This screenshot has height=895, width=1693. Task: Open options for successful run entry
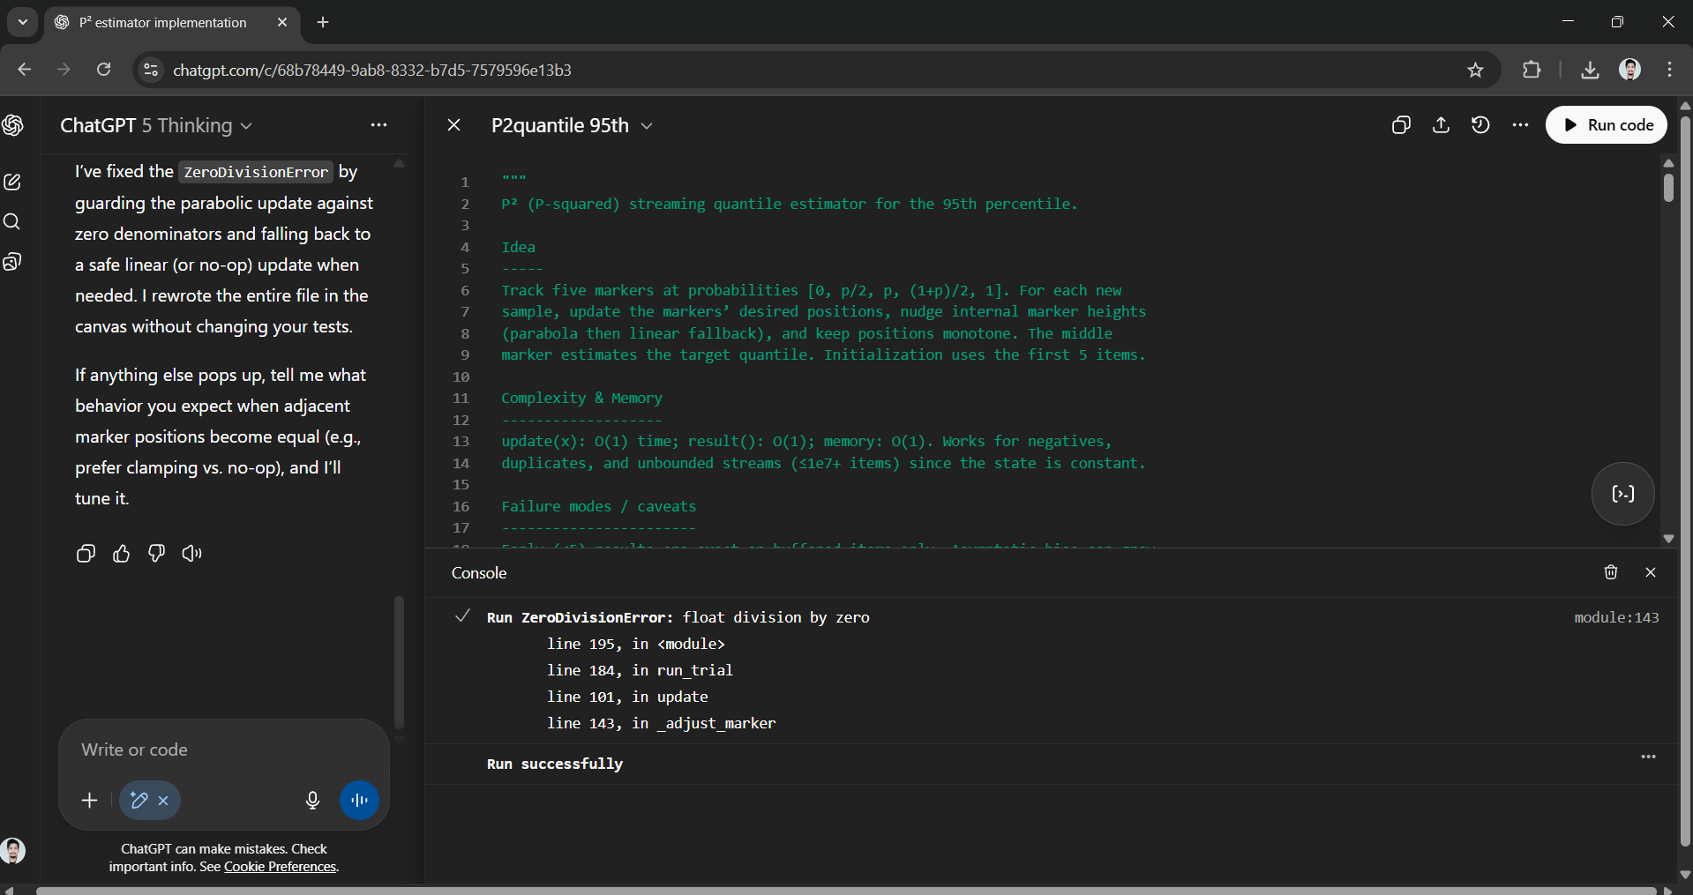(1649, 757)
